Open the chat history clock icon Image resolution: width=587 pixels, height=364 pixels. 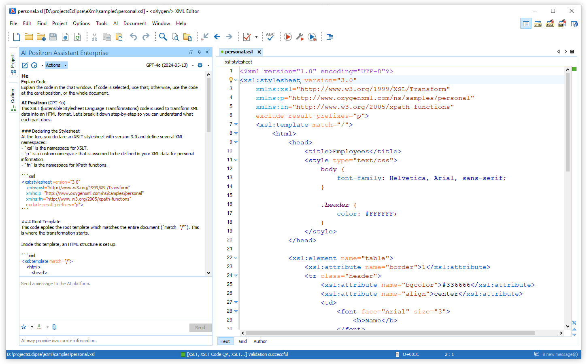tap(34, 65)
